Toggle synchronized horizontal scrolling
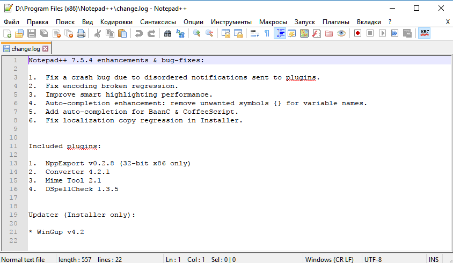The width and height of the screenshot is (453, 263). point(238,33)
